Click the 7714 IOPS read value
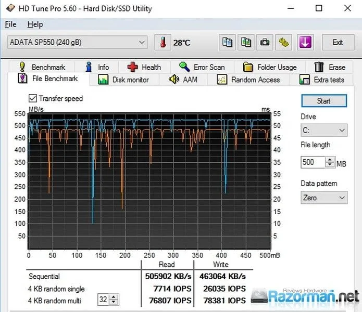Image resolution: width=362 pixels, height=312 pixels. point(172,289)
